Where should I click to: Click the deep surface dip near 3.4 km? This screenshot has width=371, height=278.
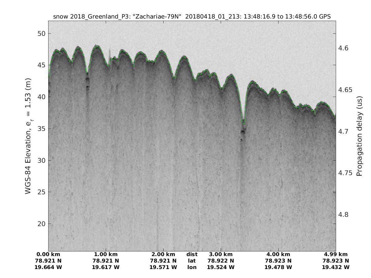243,121
